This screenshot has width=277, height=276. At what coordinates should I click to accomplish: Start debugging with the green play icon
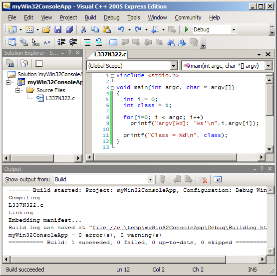coord(186,29)
